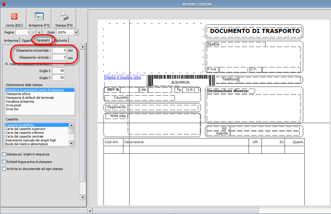Click the Pagina number field

pos(23,32)
